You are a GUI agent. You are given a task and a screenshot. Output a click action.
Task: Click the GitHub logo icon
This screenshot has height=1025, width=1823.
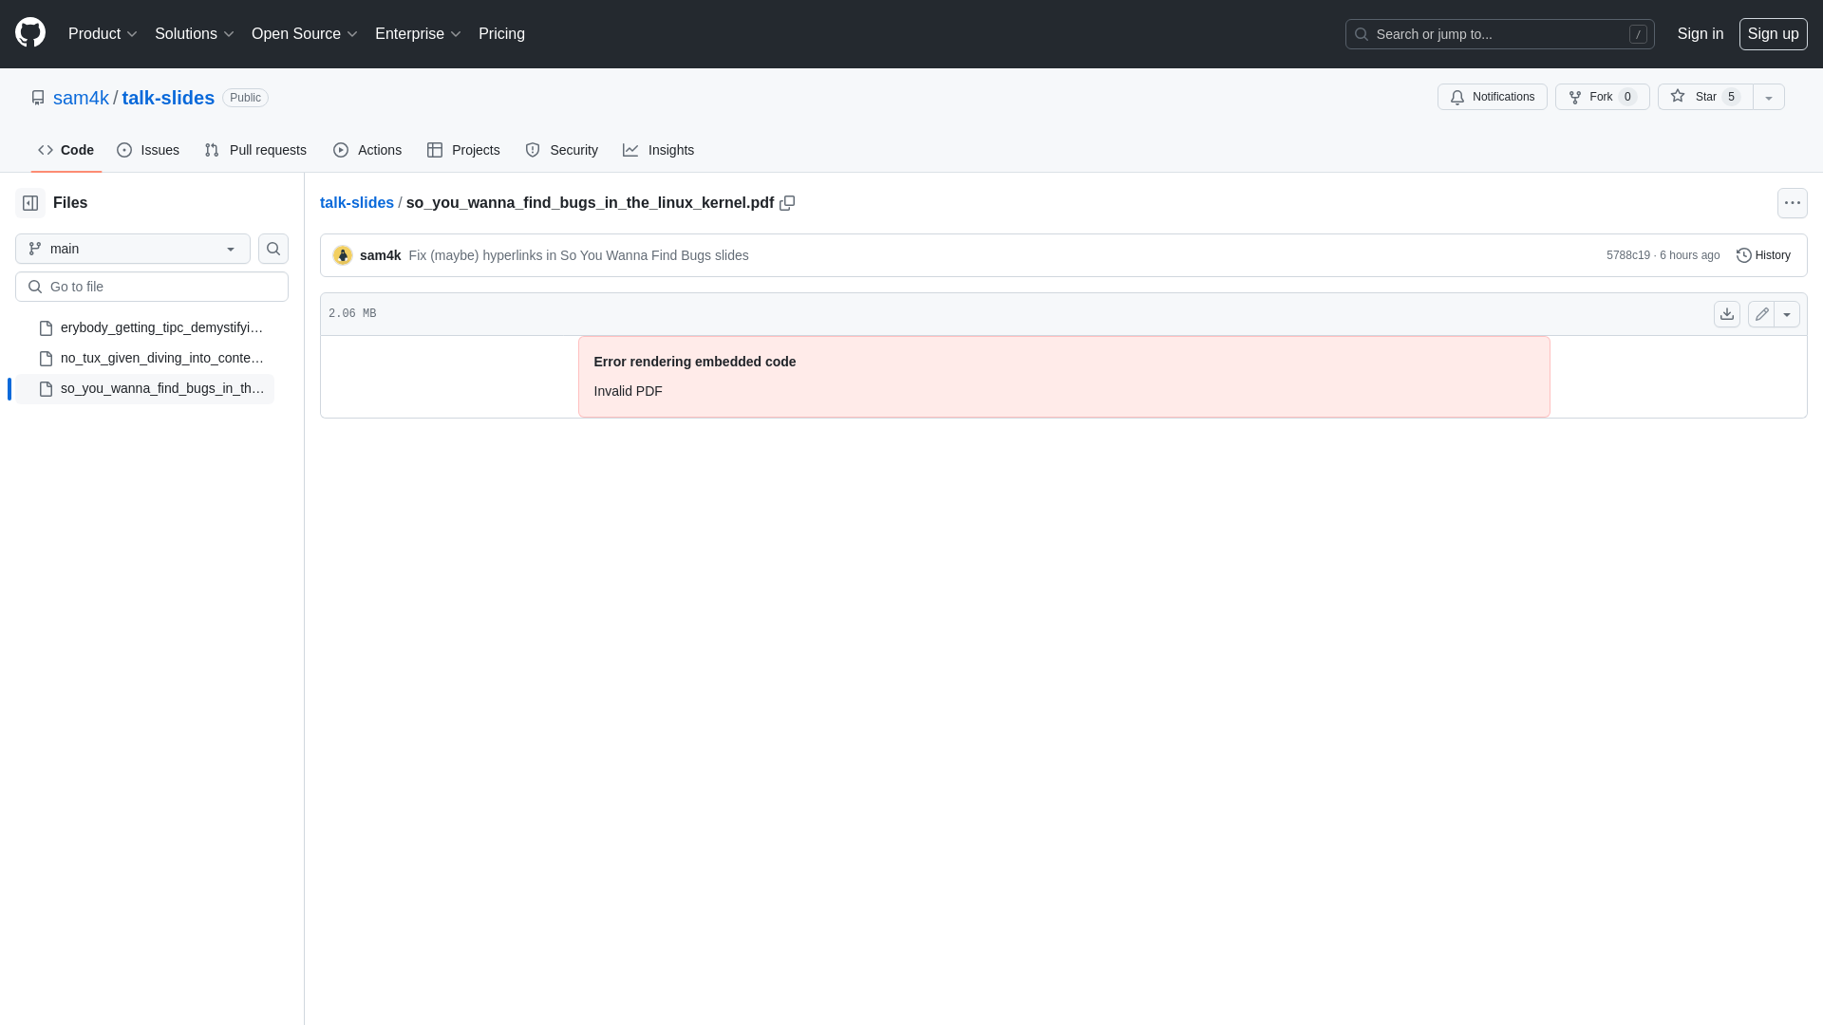(x=30, y=33)
